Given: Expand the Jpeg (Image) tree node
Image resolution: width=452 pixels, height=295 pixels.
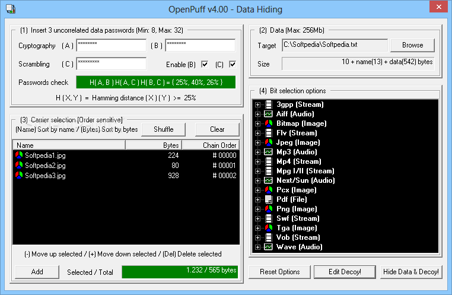Looking at the screenshot, I should pos(257,142).
